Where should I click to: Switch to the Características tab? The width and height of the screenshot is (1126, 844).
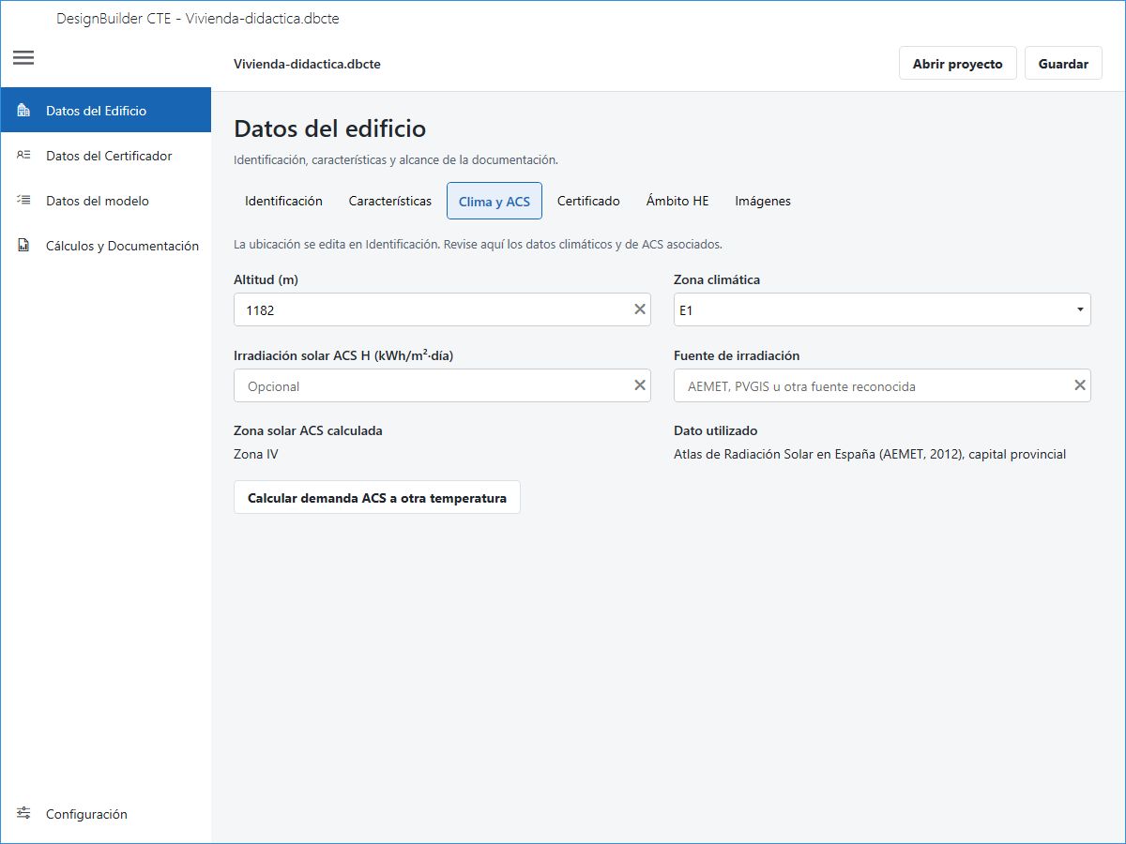point(390,201)
